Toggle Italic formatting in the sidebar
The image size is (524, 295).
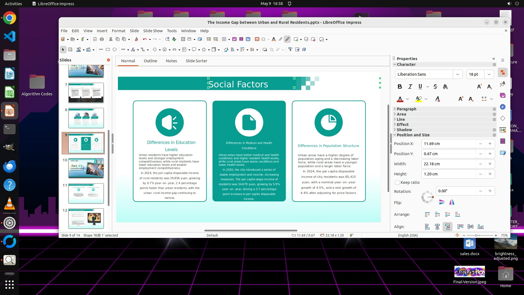coord(410,87)
